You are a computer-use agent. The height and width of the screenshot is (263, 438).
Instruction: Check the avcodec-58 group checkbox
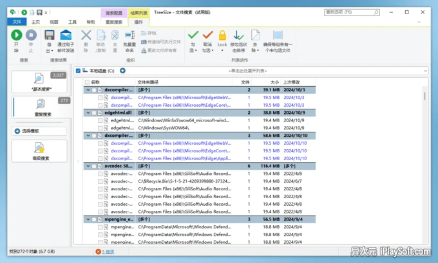coord(94,166)
